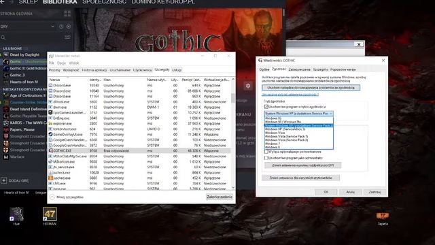Screen dimensions: 435x245
Task: Confirm properties with OK button
Action: (326, 192)
